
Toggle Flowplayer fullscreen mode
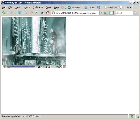click(61, 67)
